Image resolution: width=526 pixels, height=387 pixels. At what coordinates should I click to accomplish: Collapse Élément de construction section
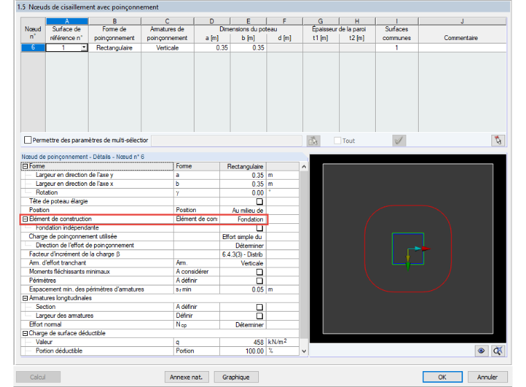coord(25,219)
